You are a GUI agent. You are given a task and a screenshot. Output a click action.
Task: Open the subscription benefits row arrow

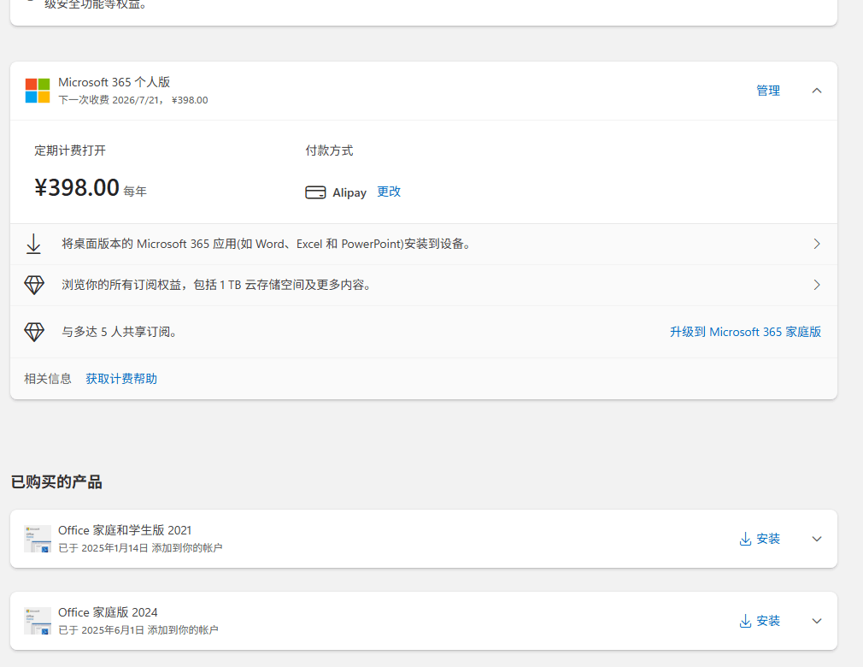(817, 285)
